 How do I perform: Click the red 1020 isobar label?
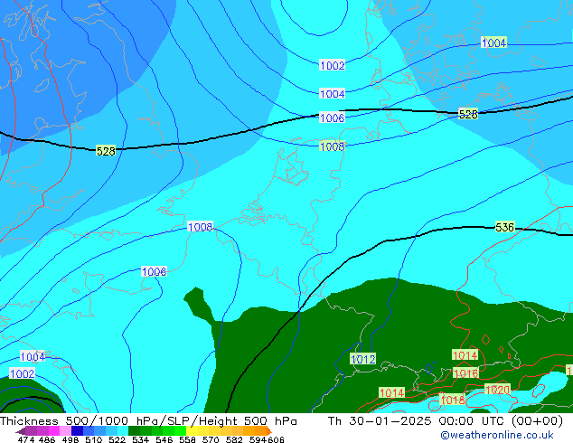(x=497, y=390)
